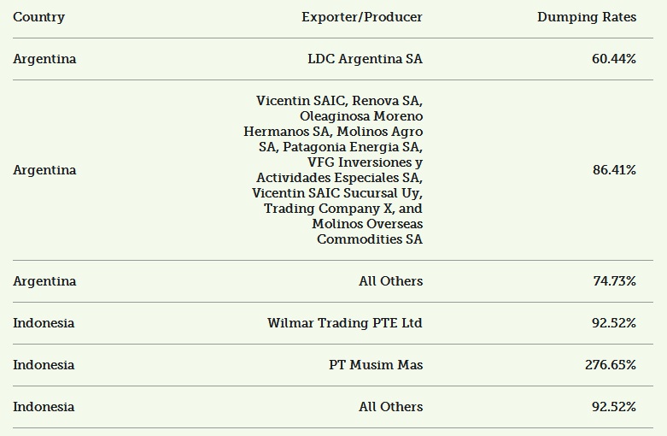Viewport: 667px width, 436px height.
Task: Select the 86.41% dumping rate
Action: tap(614, 170)
